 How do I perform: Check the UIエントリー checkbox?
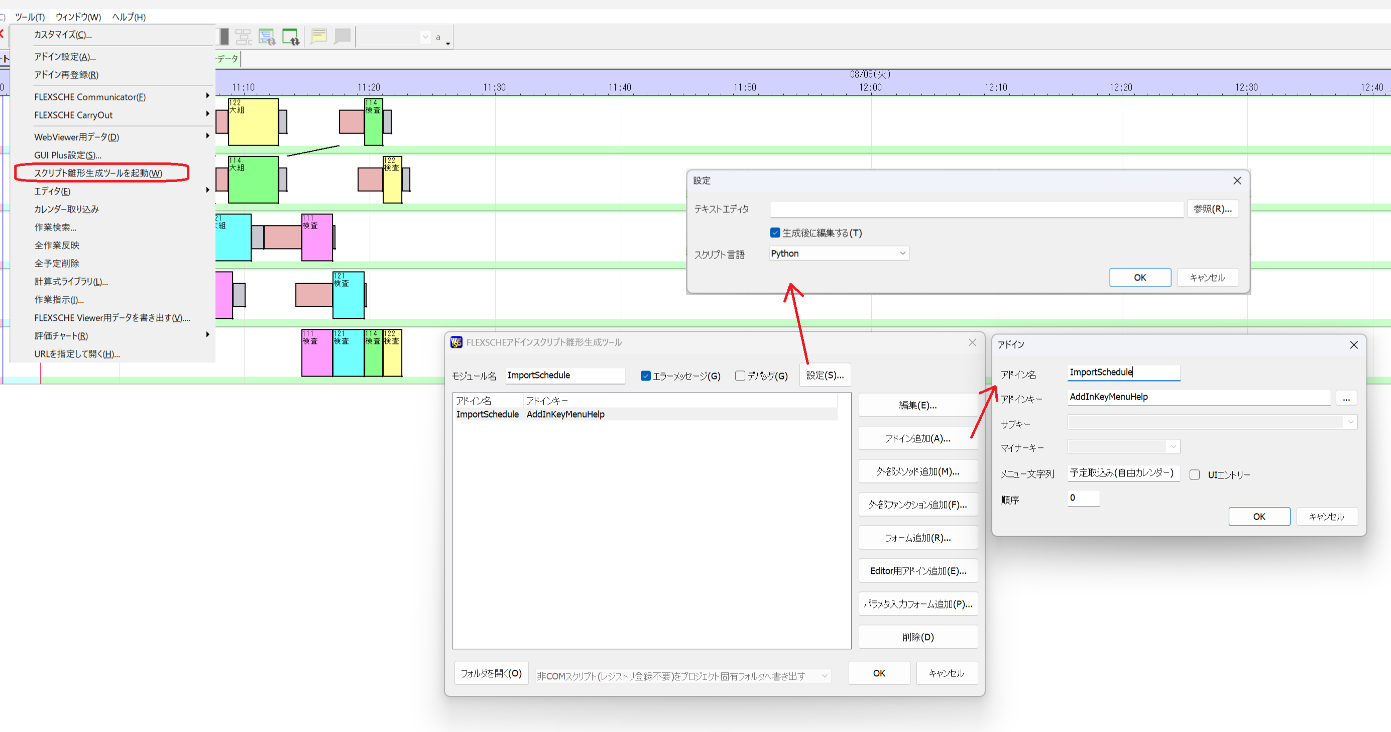1195,474
